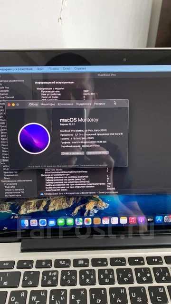Switch to the Хранилище tab
The width and height of the screenshot is (171, 304).
pyautogui.click(x=66, y=104)
